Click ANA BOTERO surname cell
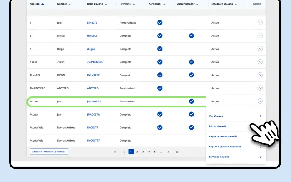This screenshot has height=182, width=291. pyautogui.click(x=37, y=88)
